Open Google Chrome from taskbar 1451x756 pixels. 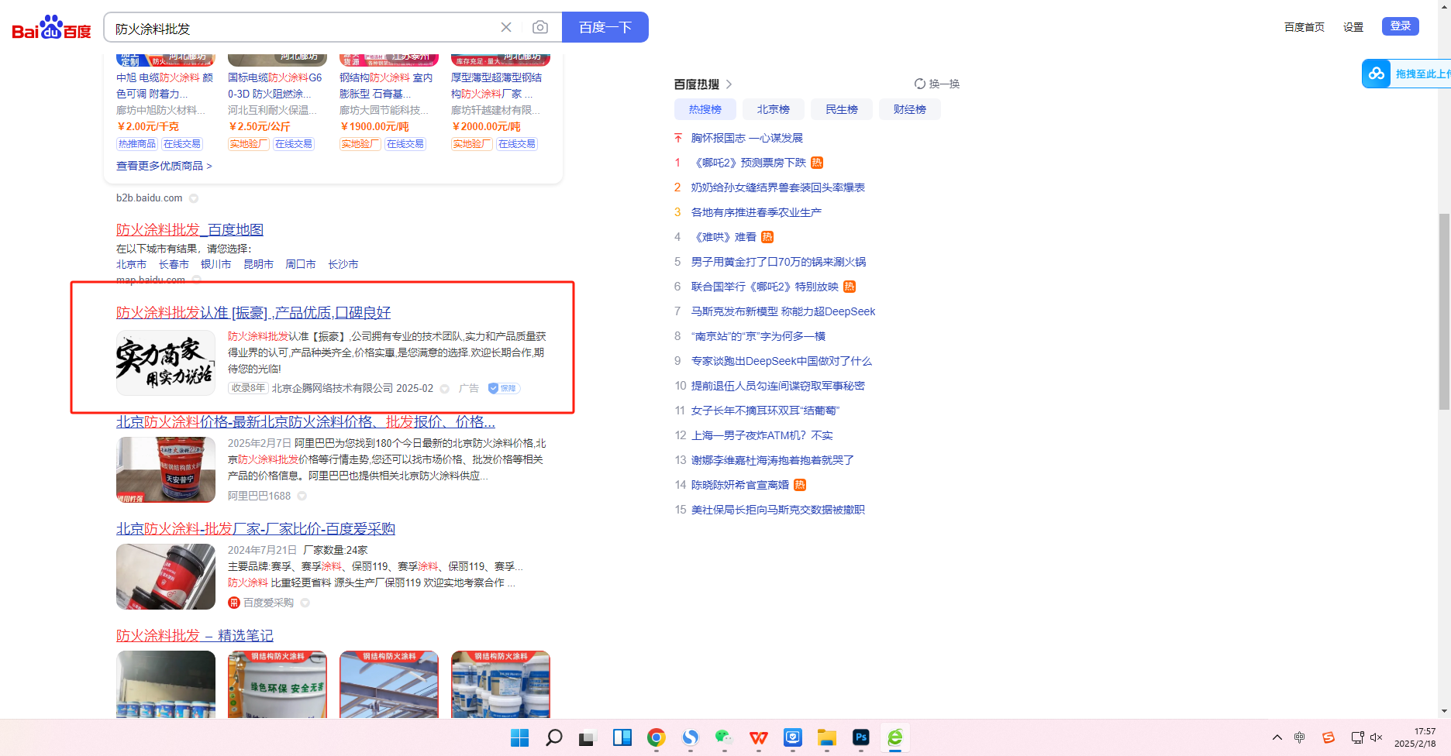(x=657, y=737)
